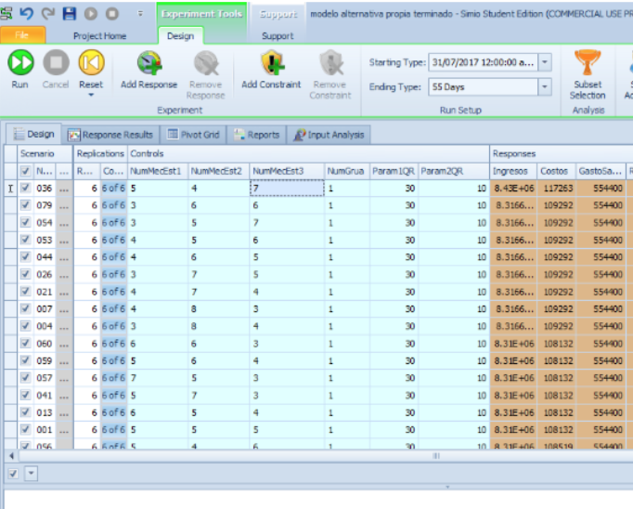Sort by NumMedEst2 column header
The height and width of the screenshot is (509, 633).
click(x=218, y=171)
